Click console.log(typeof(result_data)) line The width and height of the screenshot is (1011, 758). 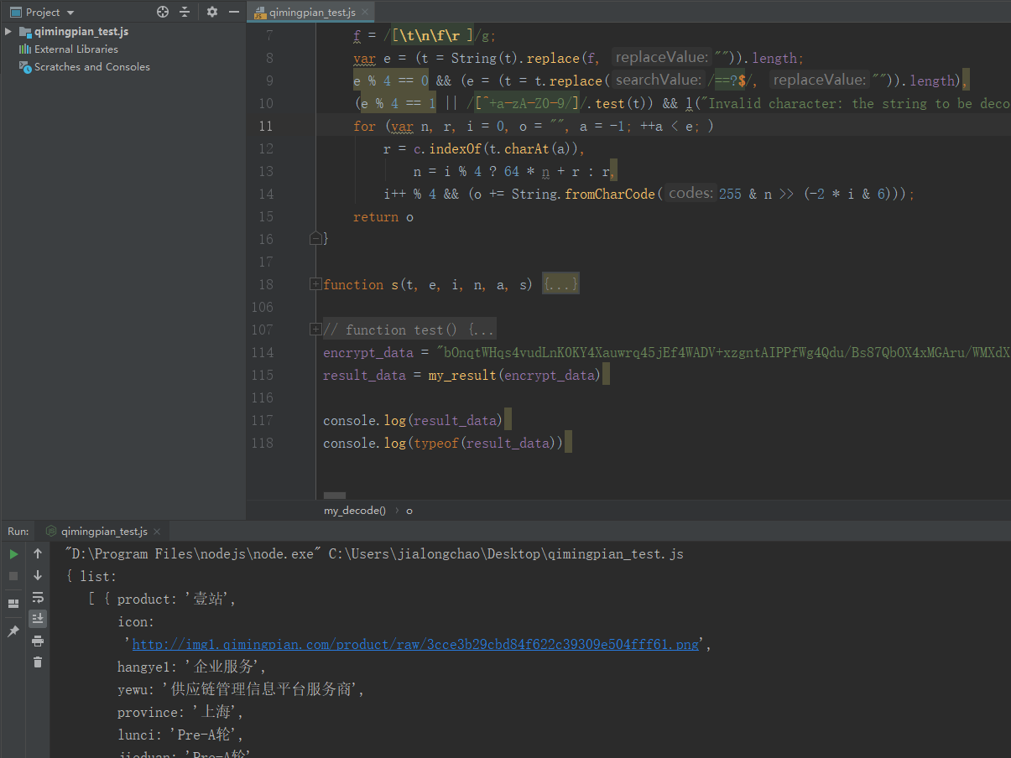point(443,443)
